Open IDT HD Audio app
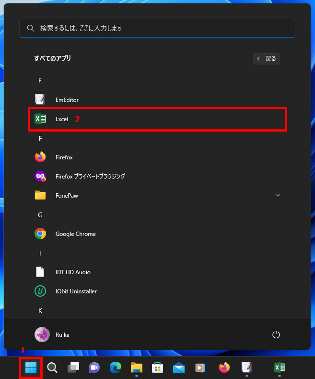The width and height of the screenshot is (315, 379). 73,272
